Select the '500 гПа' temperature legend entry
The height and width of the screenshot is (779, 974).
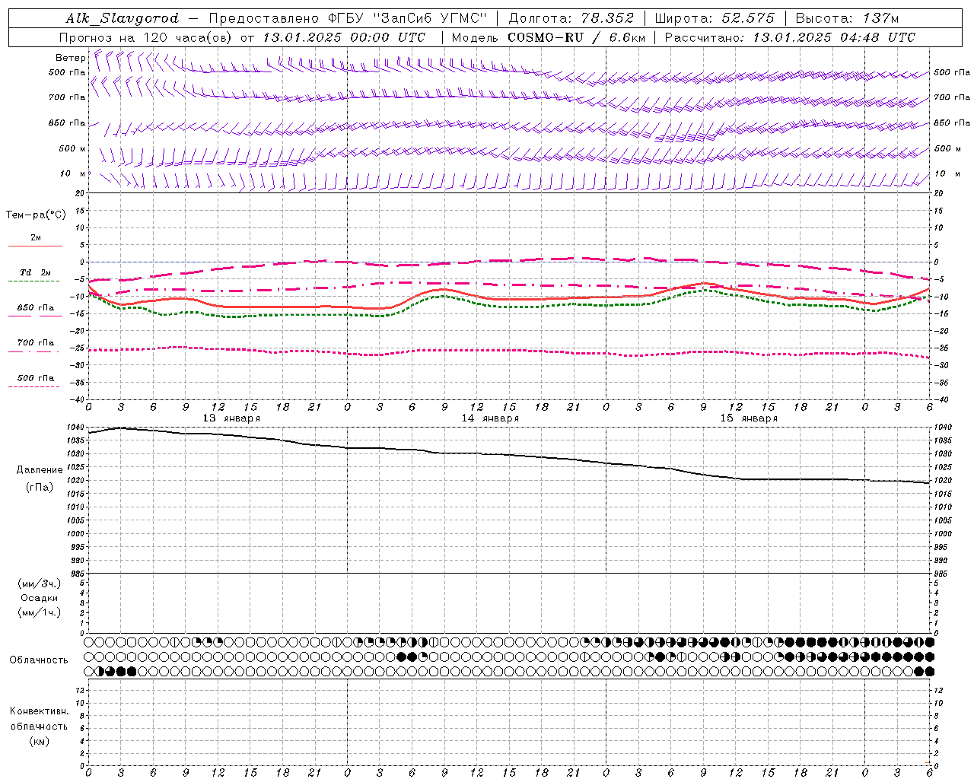point(36,378)
